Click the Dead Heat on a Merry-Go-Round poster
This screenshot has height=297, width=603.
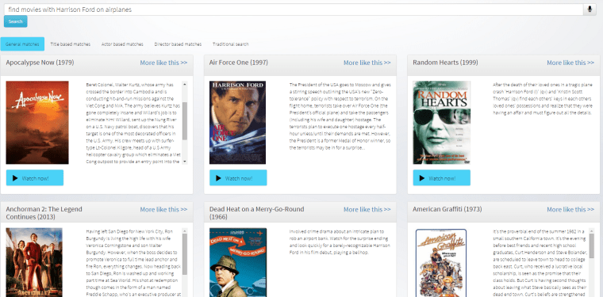click(x=238, y=262)
